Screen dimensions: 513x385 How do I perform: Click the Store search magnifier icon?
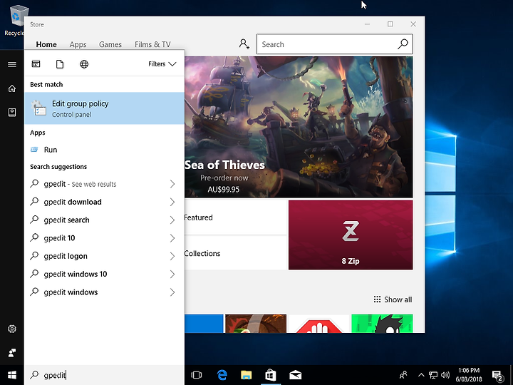pos(403,44)
